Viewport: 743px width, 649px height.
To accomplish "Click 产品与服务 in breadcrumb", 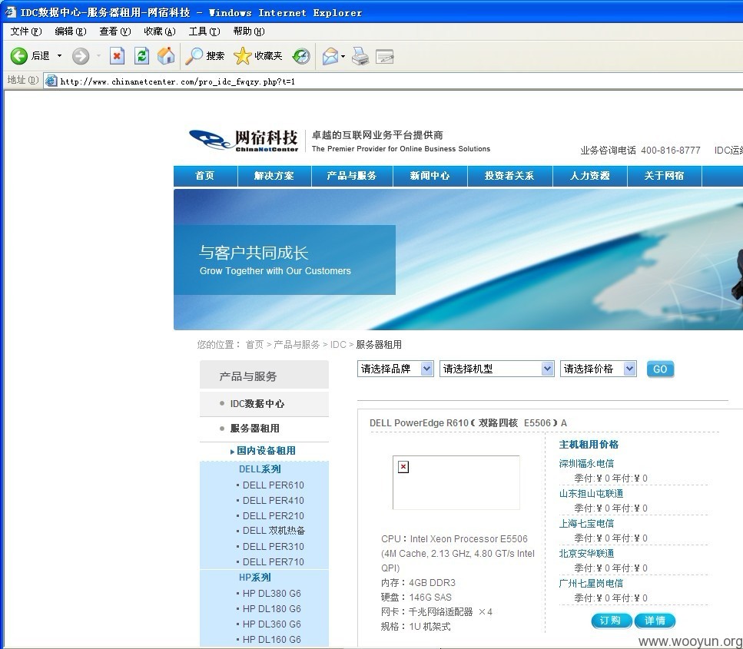I will click(297, 344).
